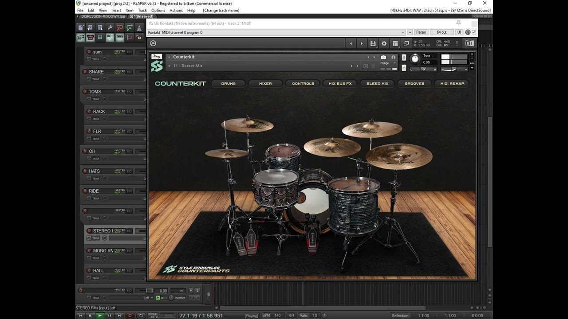
Task: Open the GROOVES tab
Action: click(x=414, y=83)
